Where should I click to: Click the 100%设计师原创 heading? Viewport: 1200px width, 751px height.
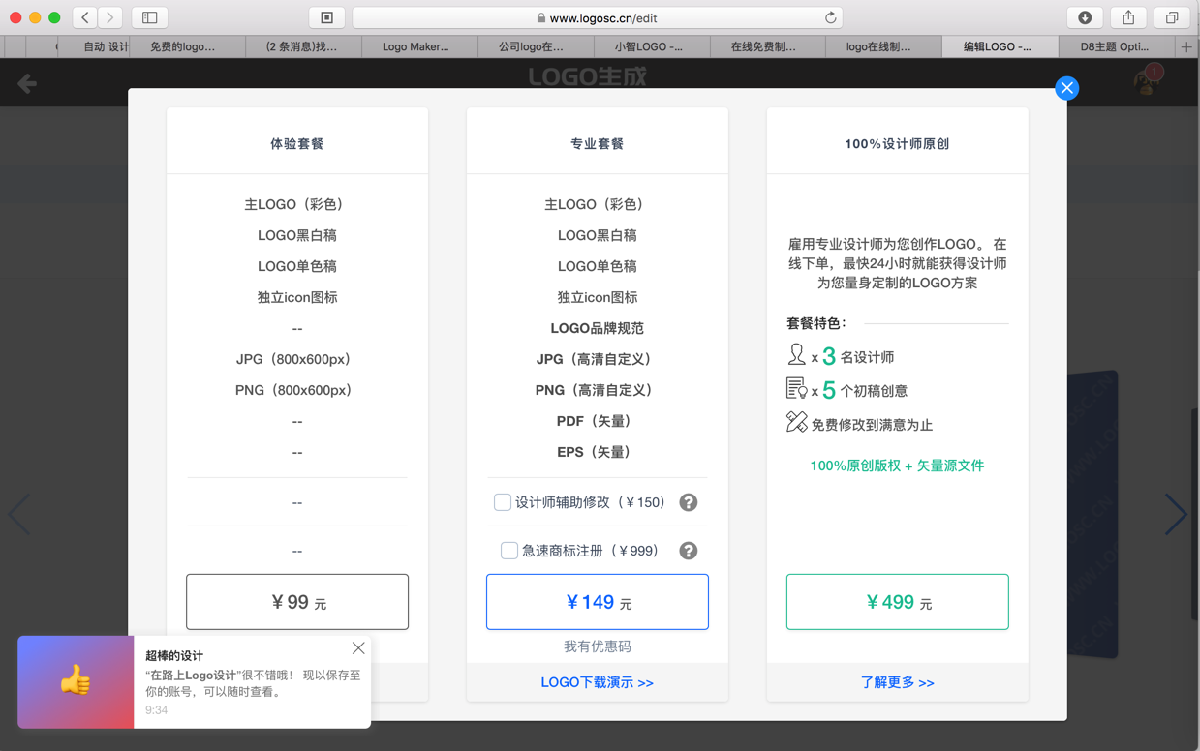(897, 143)
